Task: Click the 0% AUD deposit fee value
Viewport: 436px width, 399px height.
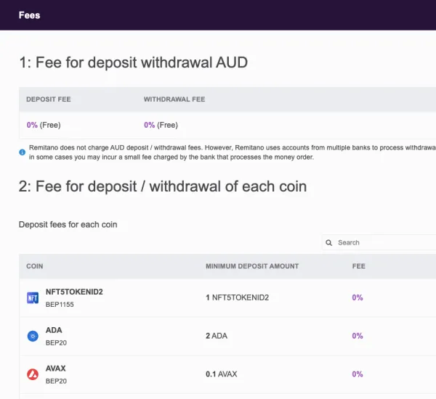Action: coord(33,125)
